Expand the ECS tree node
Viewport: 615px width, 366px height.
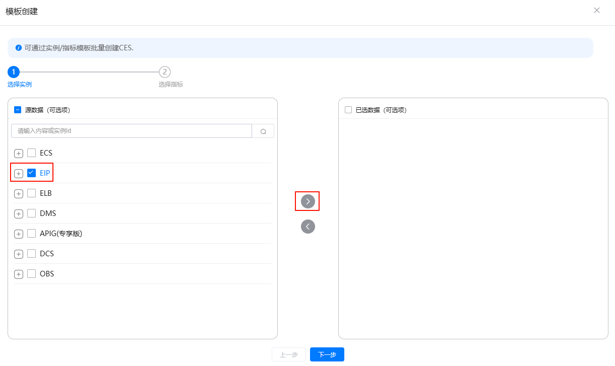click(x=19, y=154)
